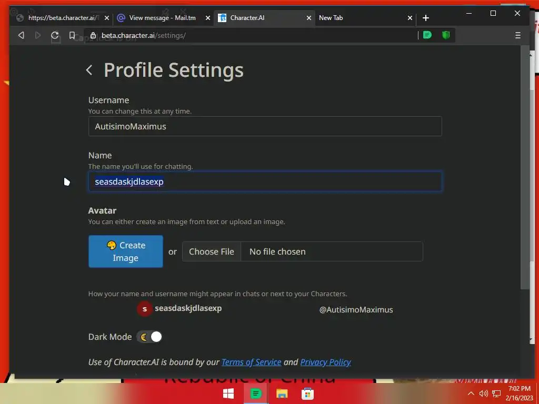
Task: Click the red 's' avatar circle
Action: pos(145,309)
